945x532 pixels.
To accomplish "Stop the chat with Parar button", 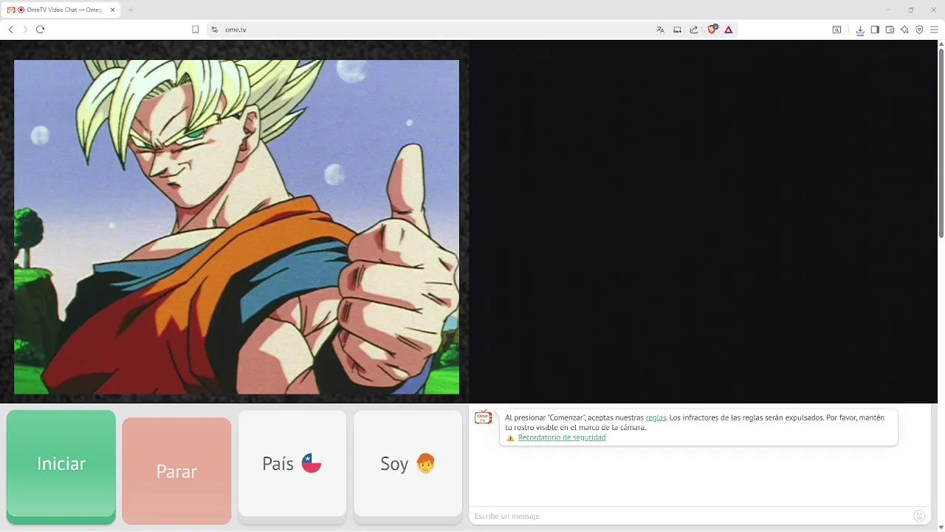I will [x=176, y=471].
